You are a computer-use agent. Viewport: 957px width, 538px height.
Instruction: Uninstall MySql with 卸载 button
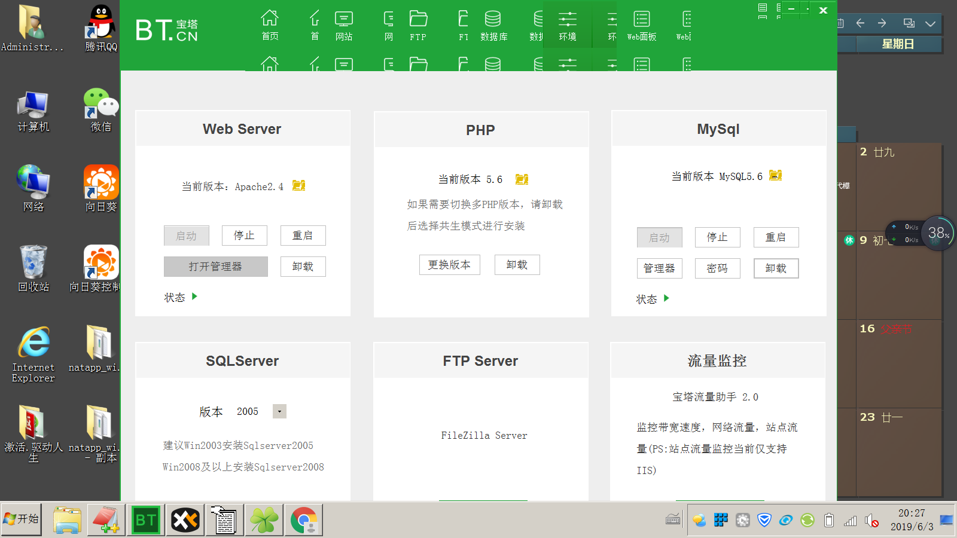pos(776,268)
